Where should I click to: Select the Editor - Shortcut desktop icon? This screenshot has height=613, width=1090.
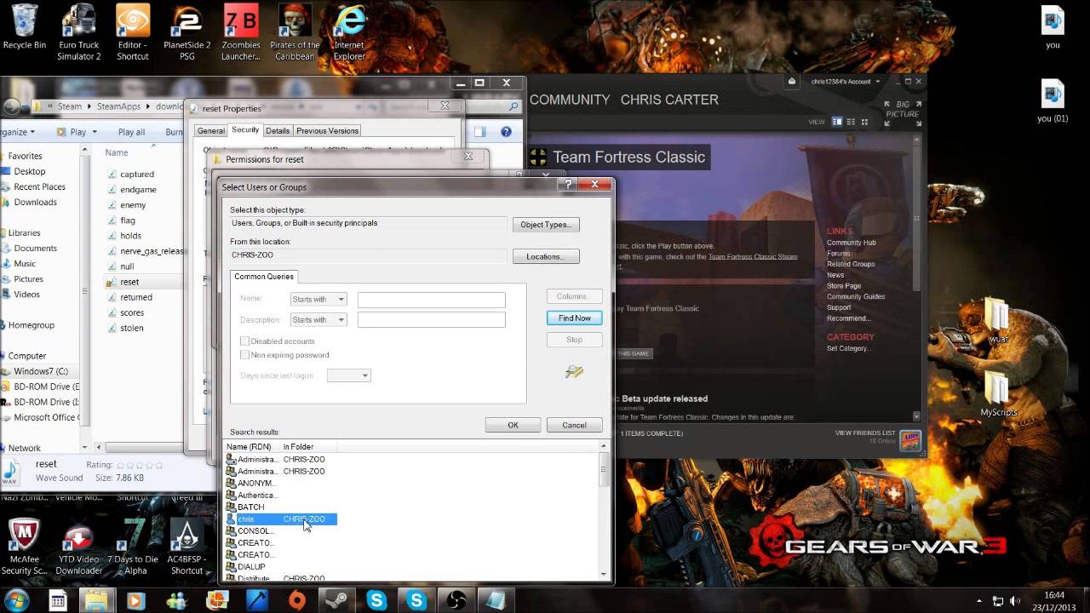tap(133, 32)
